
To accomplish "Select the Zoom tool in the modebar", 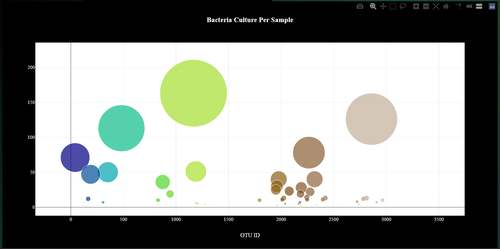I will point(373,6).
